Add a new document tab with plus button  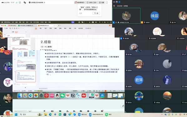coord(59,26)
